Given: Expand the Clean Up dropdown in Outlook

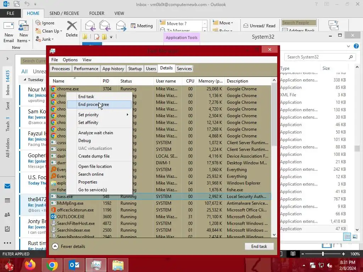Looking at the screenshot, I should point(61,31).
